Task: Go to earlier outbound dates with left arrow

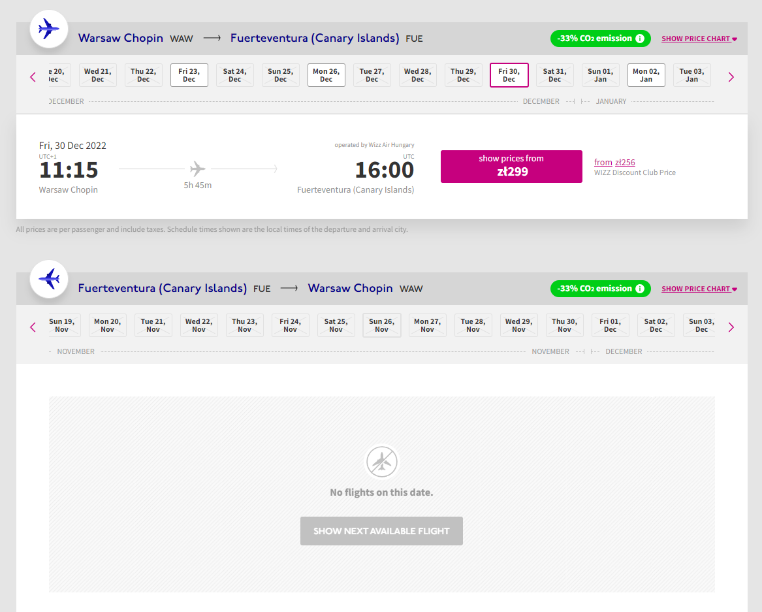Action: click(x=33, y=77)
